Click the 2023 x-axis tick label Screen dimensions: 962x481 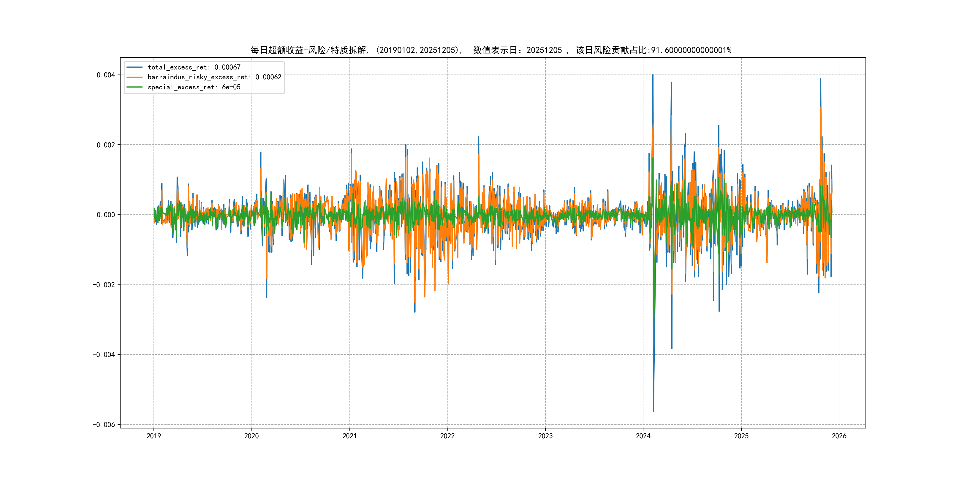(x=545, y=436)
